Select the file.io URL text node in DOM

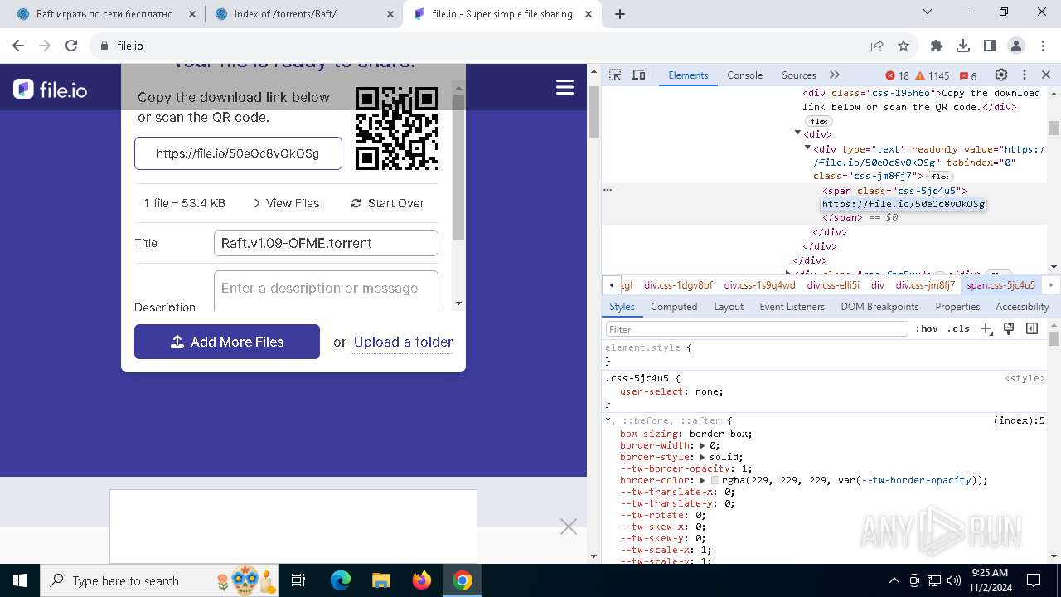[903, 204]
